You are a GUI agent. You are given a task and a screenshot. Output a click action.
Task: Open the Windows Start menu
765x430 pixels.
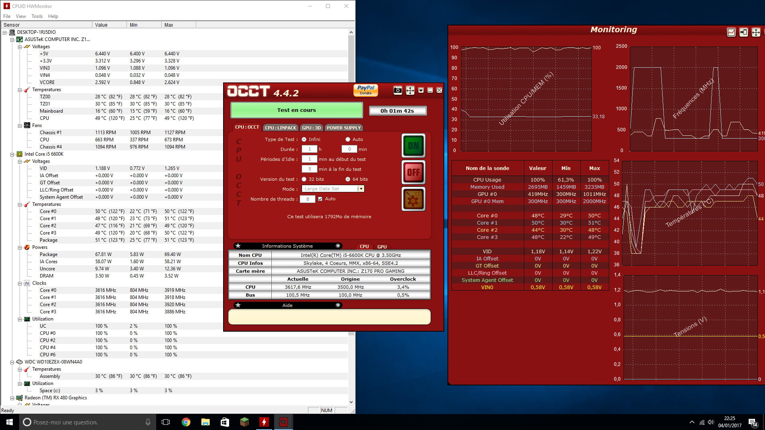pyautogui.click(x=10, y=422)
